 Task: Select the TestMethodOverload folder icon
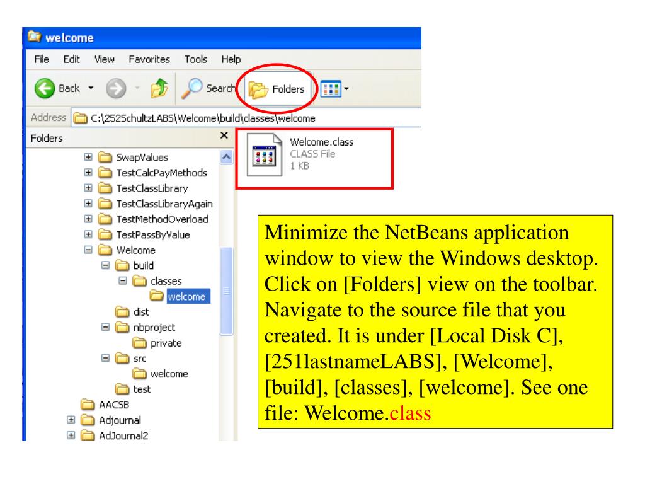tap(105, 219)
